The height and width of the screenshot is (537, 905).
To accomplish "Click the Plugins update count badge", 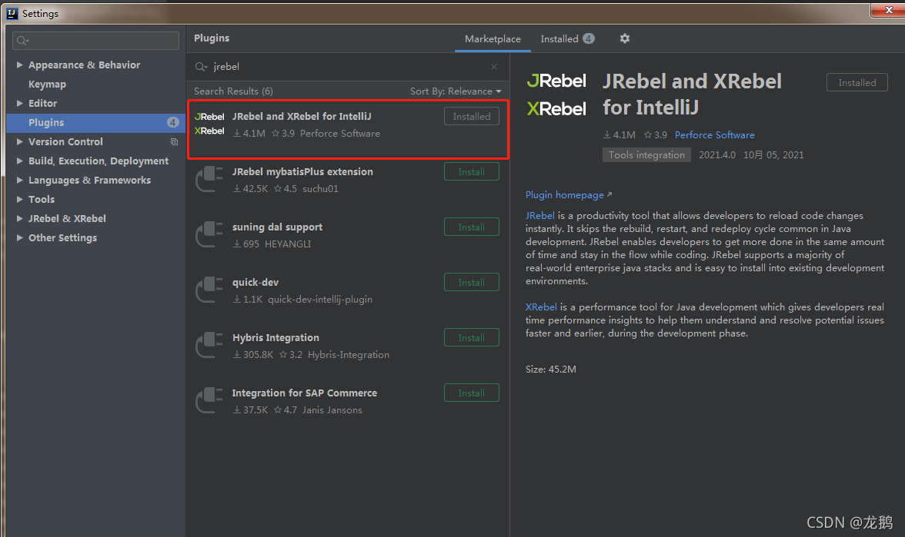I will [172, 122].
